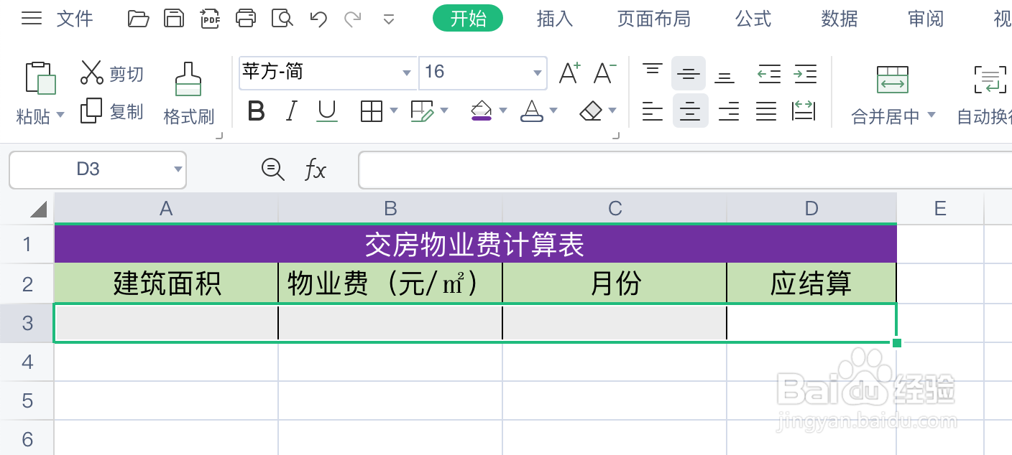
Task: Open the 文件 menu
Action: click(x=75, y=19)
